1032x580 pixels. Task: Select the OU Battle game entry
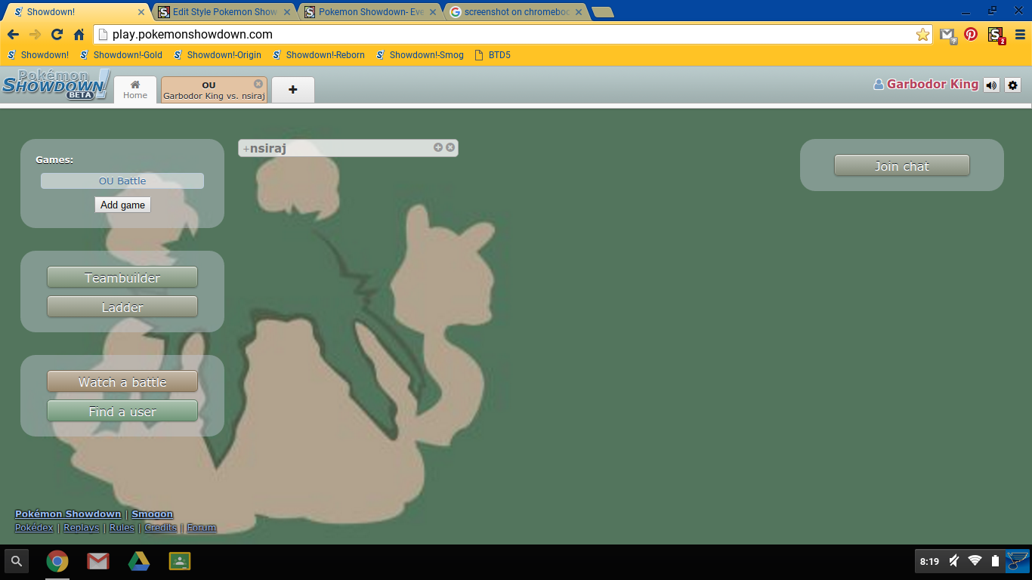tap(122, 181)
